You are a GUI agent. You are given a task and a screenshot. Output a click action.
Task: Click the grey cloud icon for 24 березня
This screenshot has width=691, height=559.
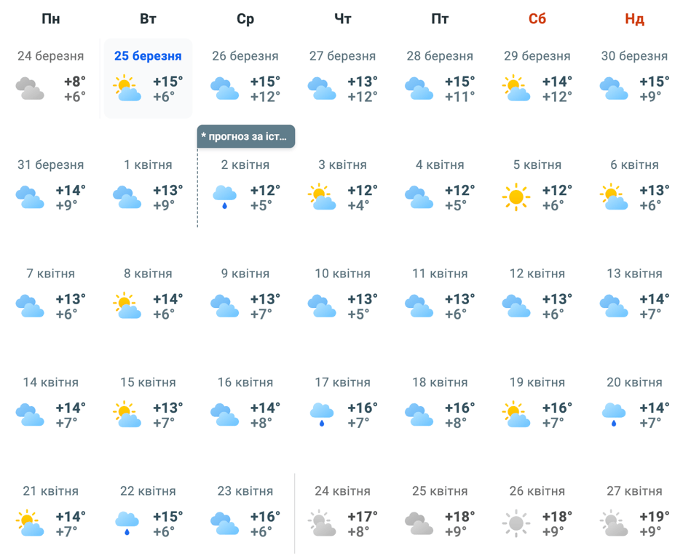30,89
